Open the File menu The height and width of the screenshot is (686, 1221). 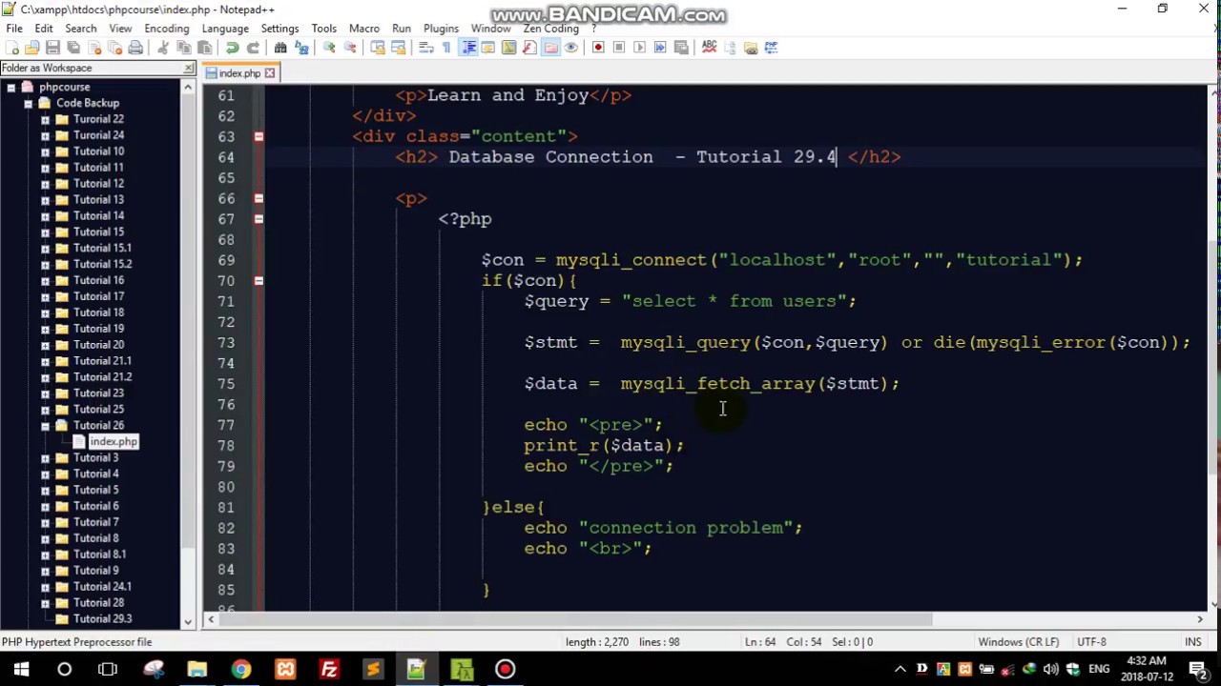click(x=14, y=29)
